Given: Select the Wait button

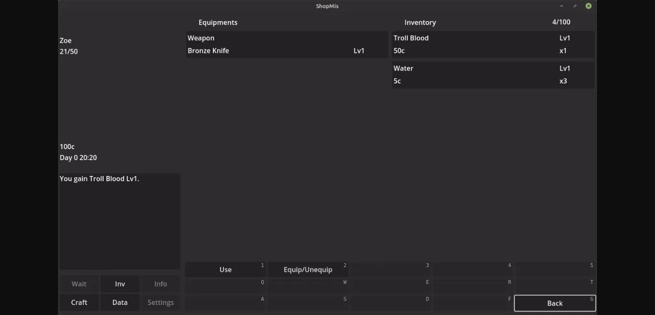Looking at the screenshot, I should (x=79, y=284).
